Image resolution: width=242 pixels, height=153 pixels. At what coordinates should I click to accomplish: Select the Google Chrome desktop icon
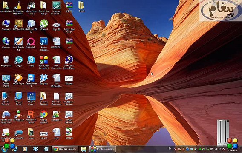44,117
